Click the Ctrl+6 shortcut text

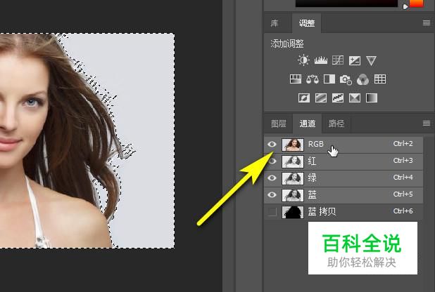point(403,211)
